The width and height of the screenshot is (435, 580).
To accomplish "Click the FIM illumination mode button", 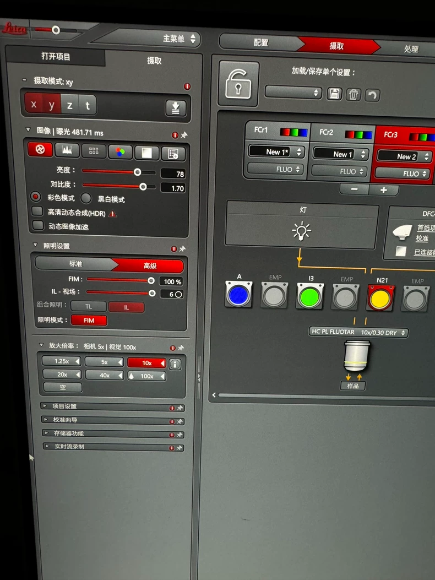I will [x=89, y=321].
